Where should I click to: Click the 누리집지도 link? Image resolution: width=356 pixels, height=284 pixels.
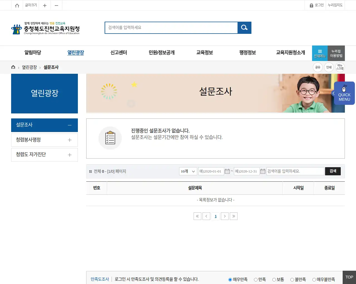pyautogui.click(x=335, y=5)
